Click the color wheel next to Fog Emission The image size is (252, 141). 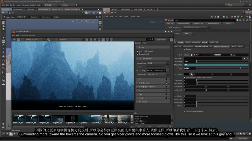click(x=192, y=74)
